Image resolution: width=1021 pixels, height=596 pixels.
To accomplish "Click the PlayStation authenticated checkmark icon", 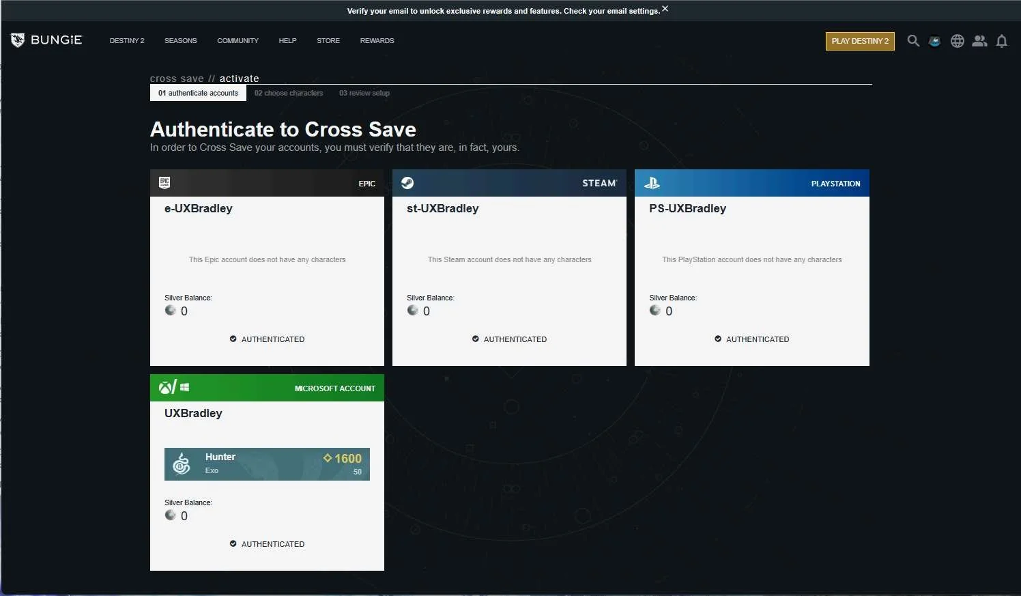I will coord(718,339).
